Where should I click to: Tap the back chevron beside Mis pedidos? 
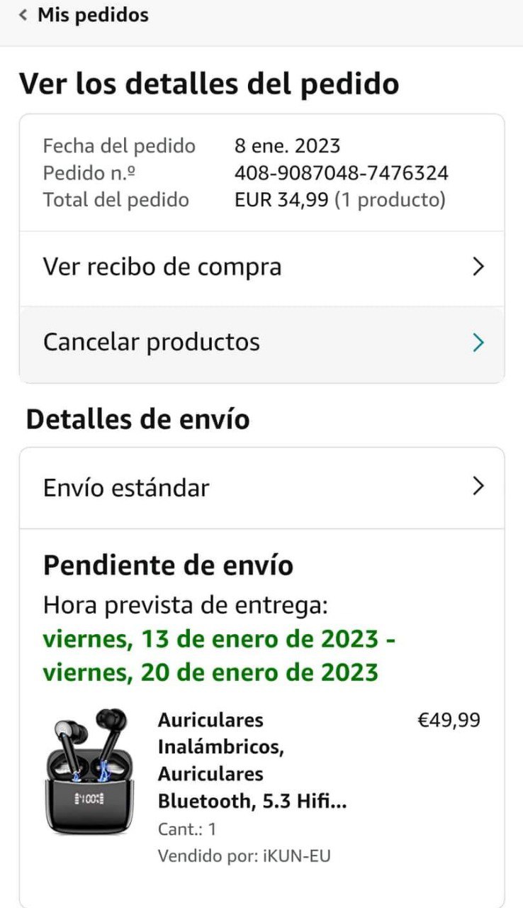coord(23,15)
